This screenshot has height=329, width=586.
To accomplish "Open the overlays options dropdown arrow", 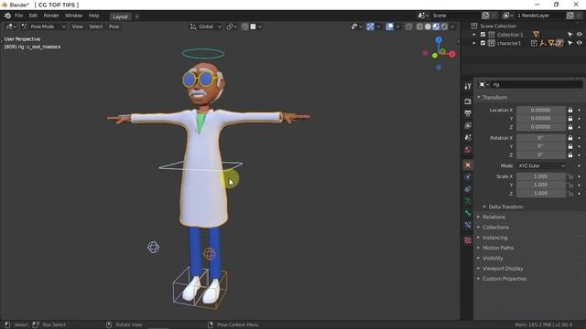I will pyautogui.click(x=397, y=27).
